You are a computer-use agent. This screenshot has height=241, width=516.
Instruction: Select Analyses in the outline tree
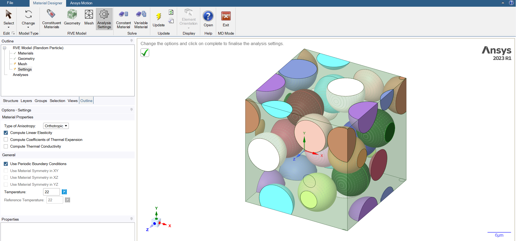tap(20, 75)
